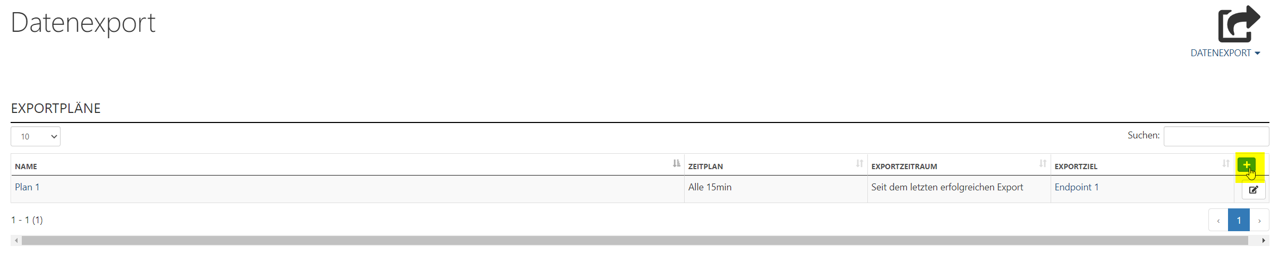Image resolution: width=1279 pixels, height=263 pixels.
Task: Go to pagination page 1
Action: click(x=1239, y=220)
